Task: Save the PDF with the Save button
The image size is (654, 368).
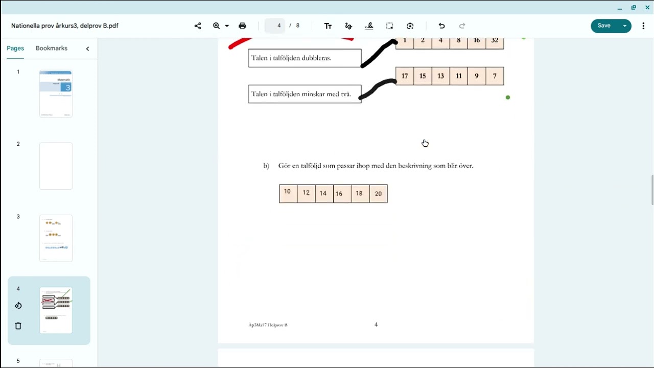Action: tap(604, 26)
